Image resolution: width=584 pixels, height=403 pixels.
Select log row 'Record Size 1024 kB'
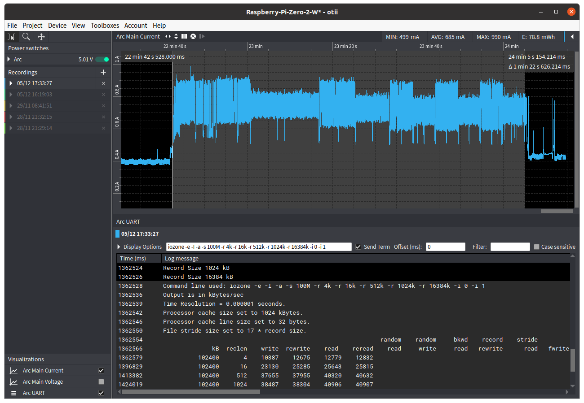point(343,268)
